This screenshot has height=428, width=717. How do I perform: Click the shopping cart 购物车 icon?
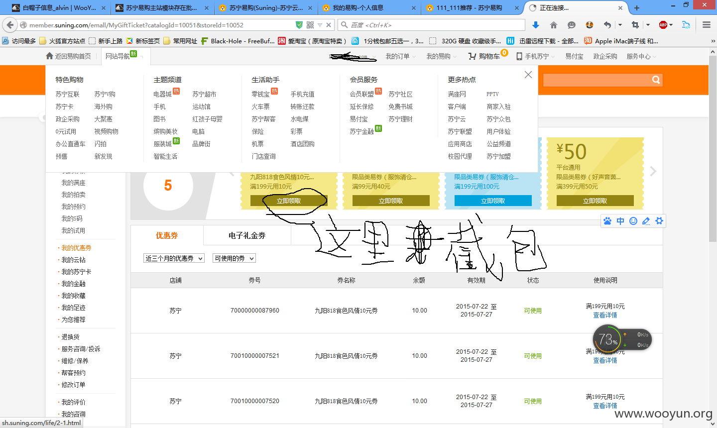[x=472, y=56]
